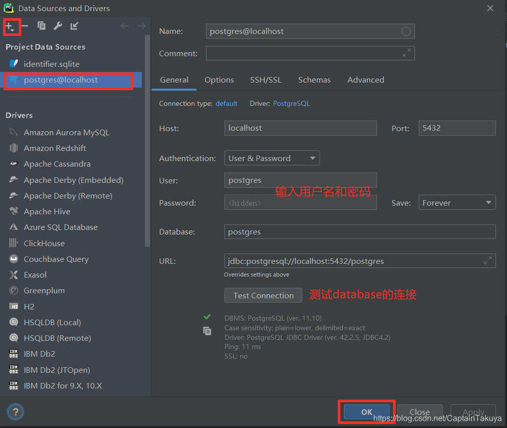This screenshot has height=428, width=507.
Task: Go back with the left arrow
Action: coord(125,26)
